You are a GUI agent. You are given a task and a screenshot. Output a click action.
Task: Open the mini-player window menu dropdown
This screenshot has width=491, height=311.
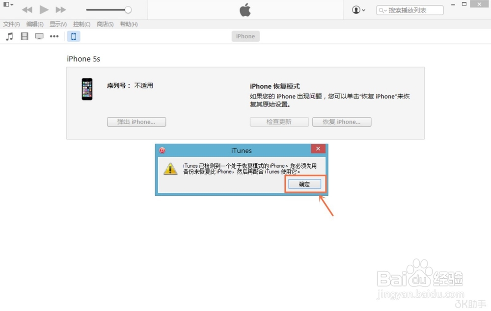click(8, 4)
